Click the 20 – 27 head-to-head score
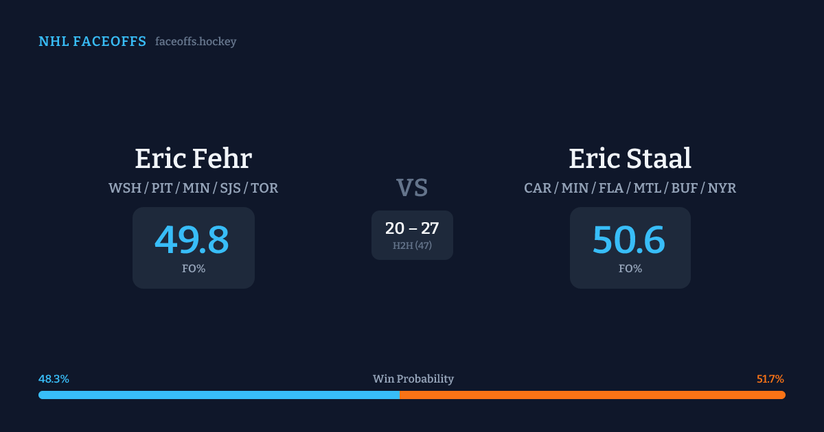The height and width of the screenshot is (432, 824). point(412,228)
